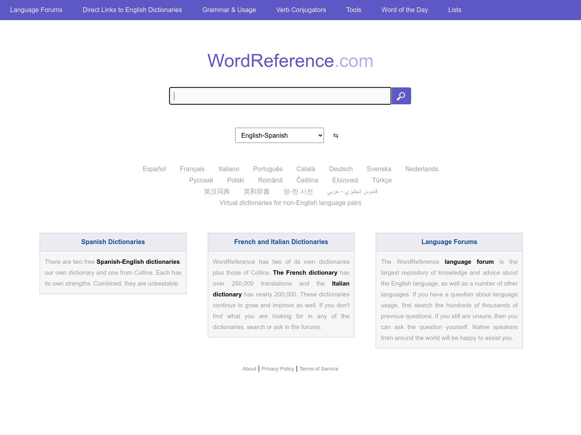Open Direct Links to English Dictionaries menu
Screen dimensions: 581x435
click(132, 10)
